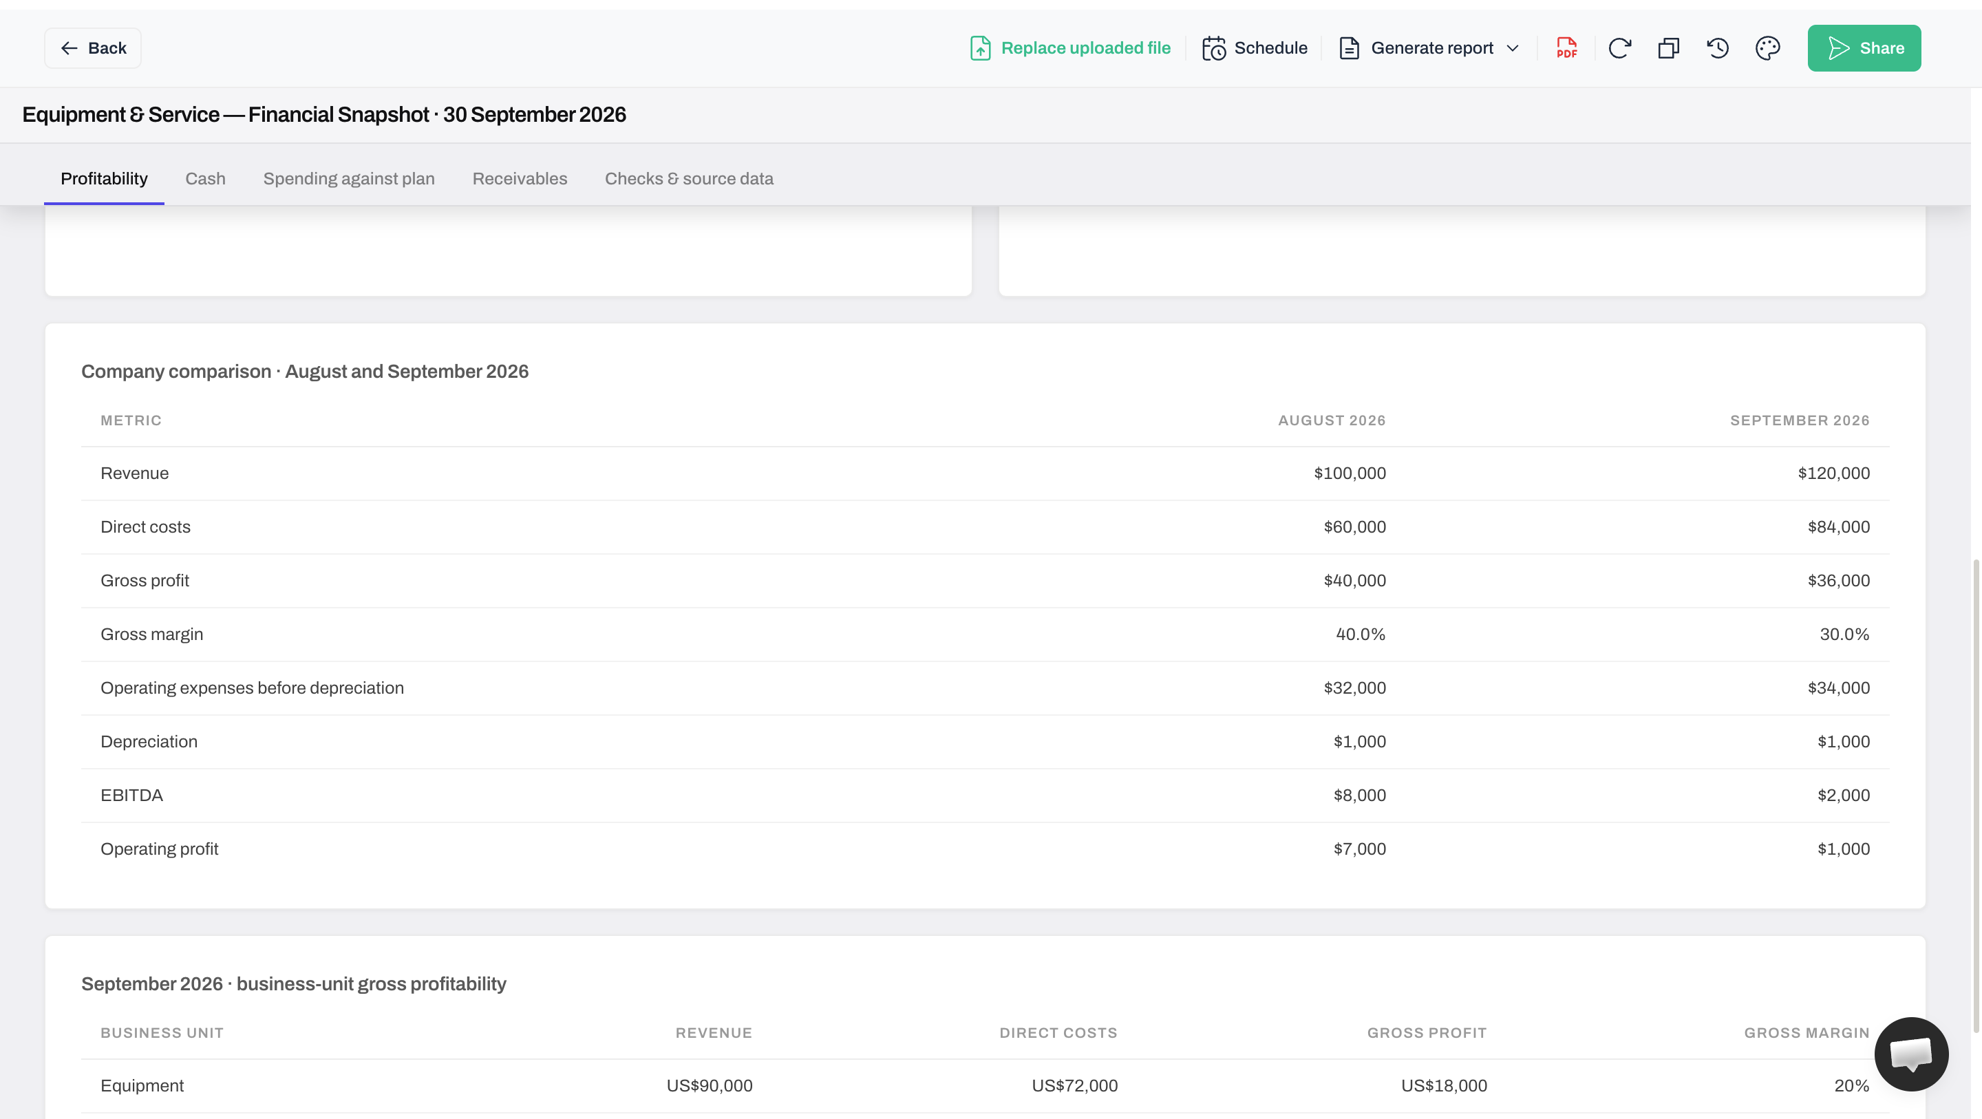Switch to the Cash tab
The height and width of the screenshot is (1119, 1982).
[206, 178]
